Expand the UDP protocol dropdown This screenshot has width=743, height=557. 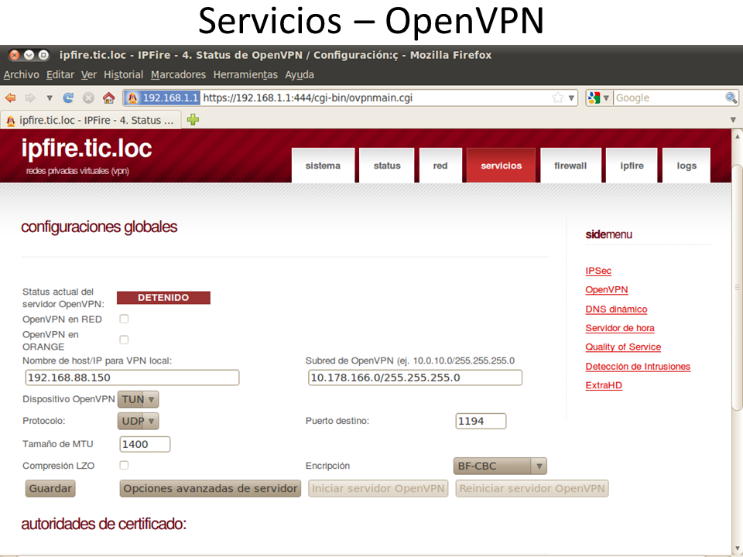[x=139, y=421]
